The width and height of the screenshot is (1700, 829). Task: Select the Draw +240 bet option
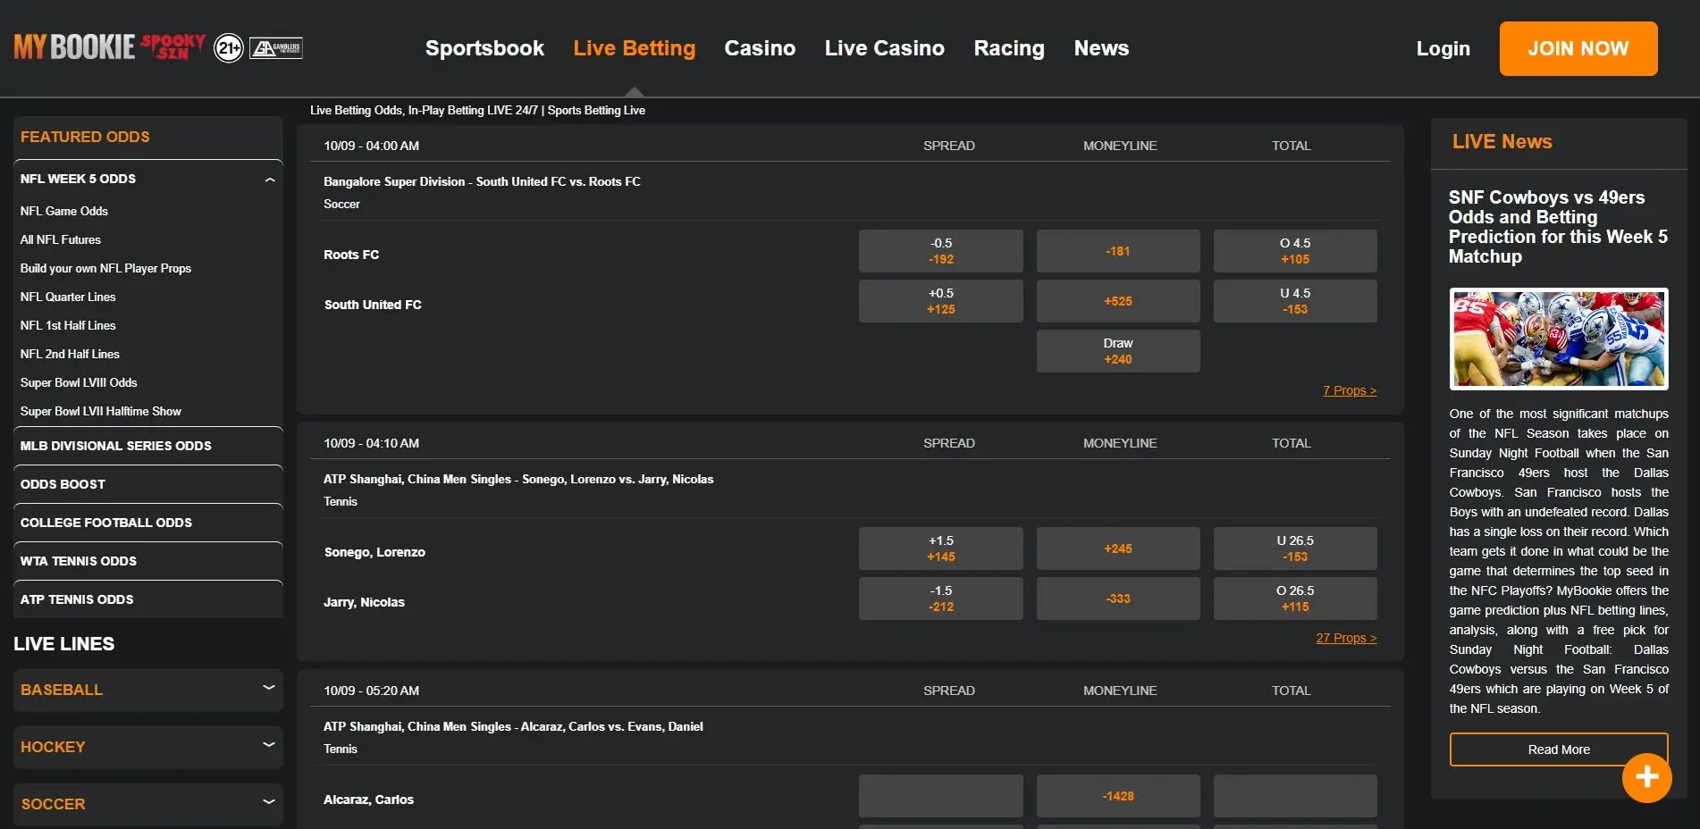click(x=1117, y=350)
